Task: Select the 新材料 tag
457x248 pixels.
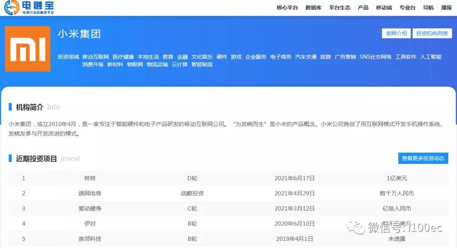Action: pos(116,64)
